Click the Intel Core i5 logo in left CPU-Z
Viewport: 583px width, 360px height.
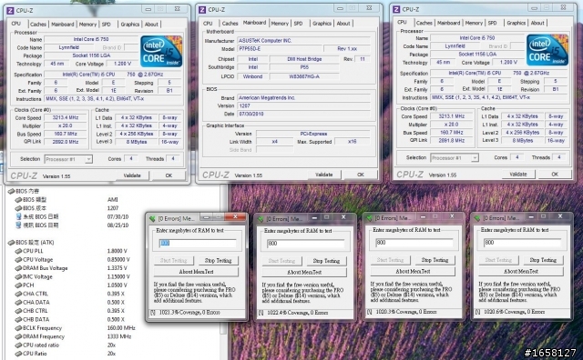click(161, 51)
